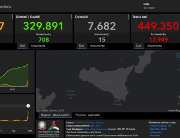Click the round time slider handle
This screenshot has width=180, height=138.
pos(28,106)
